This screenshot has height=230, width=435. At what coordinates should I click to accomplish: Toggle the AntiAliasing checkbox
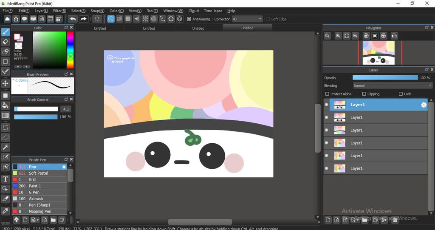coord(189,19)
